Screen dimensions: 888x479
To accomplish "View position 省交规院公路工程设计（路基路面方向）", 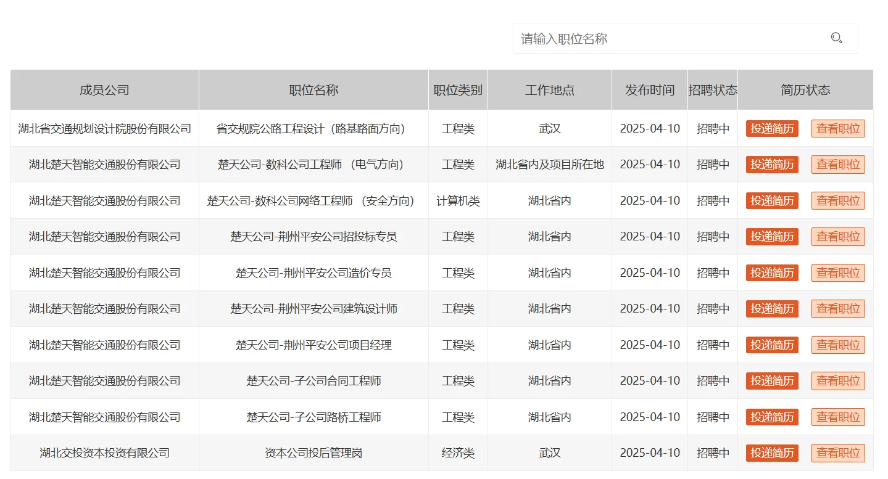I will click(x=838, y=129).
